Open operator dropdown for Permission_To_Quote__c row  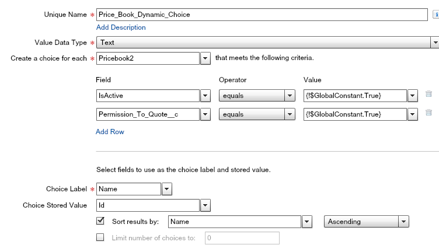point(290,114)
